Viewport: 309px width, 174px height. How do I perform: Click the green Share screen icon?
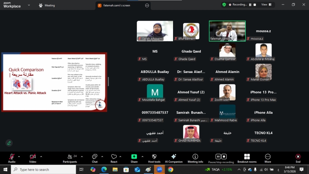[x=134, y=157]
